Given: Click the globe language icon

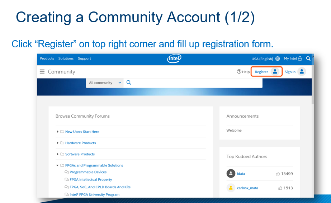Looking at the screenshot, I should pyautogui.click(x=278, y=59).
